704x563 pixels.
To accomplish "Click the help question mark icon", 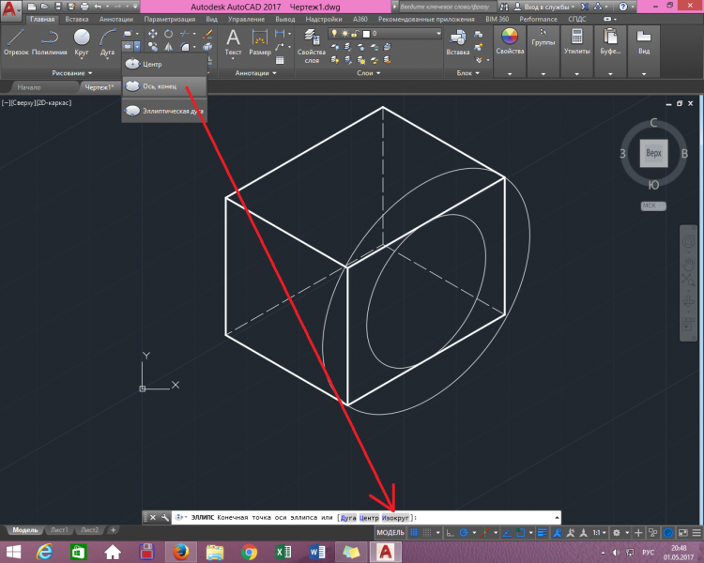I will click(x=622, y=7).
